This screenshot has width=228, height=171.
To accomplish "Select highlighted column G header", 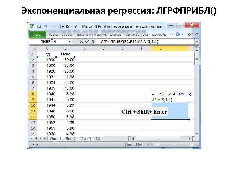I will click(161, 48).
